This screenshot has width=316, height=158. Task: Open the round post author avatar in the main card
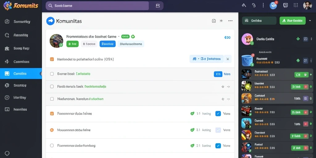[56, 41]
